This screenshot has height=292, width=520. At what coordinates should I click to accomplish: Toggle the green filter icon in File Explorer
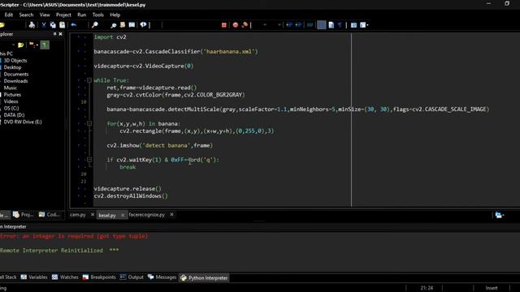pos(45,45)
